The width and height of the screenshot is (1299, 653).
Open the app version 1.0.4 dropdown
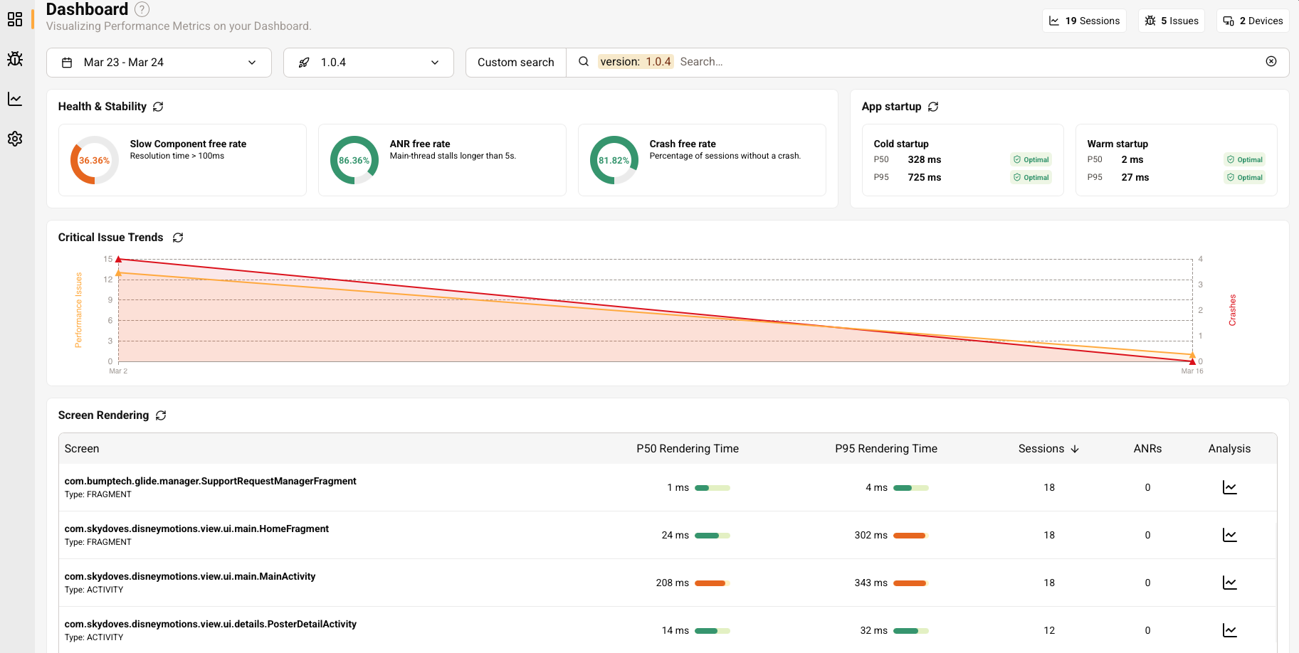[x=368, y=63]
